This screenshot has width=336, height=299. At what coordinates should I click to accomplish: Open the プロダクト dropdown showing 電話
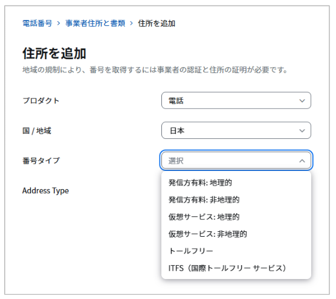point(236,100)
